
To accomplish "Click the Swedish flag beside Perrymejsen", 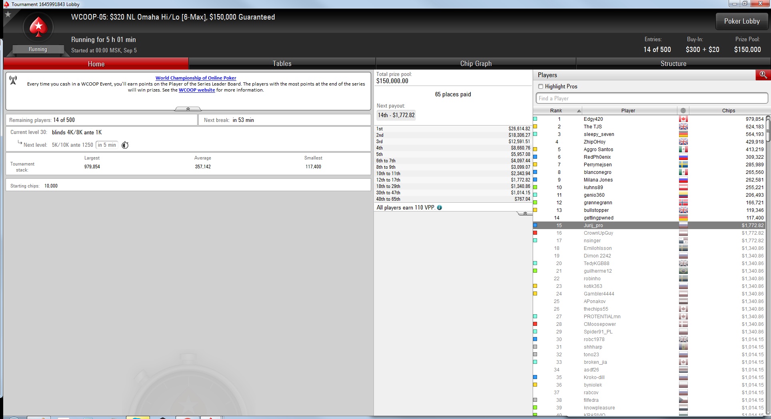I will coord(683,165).
